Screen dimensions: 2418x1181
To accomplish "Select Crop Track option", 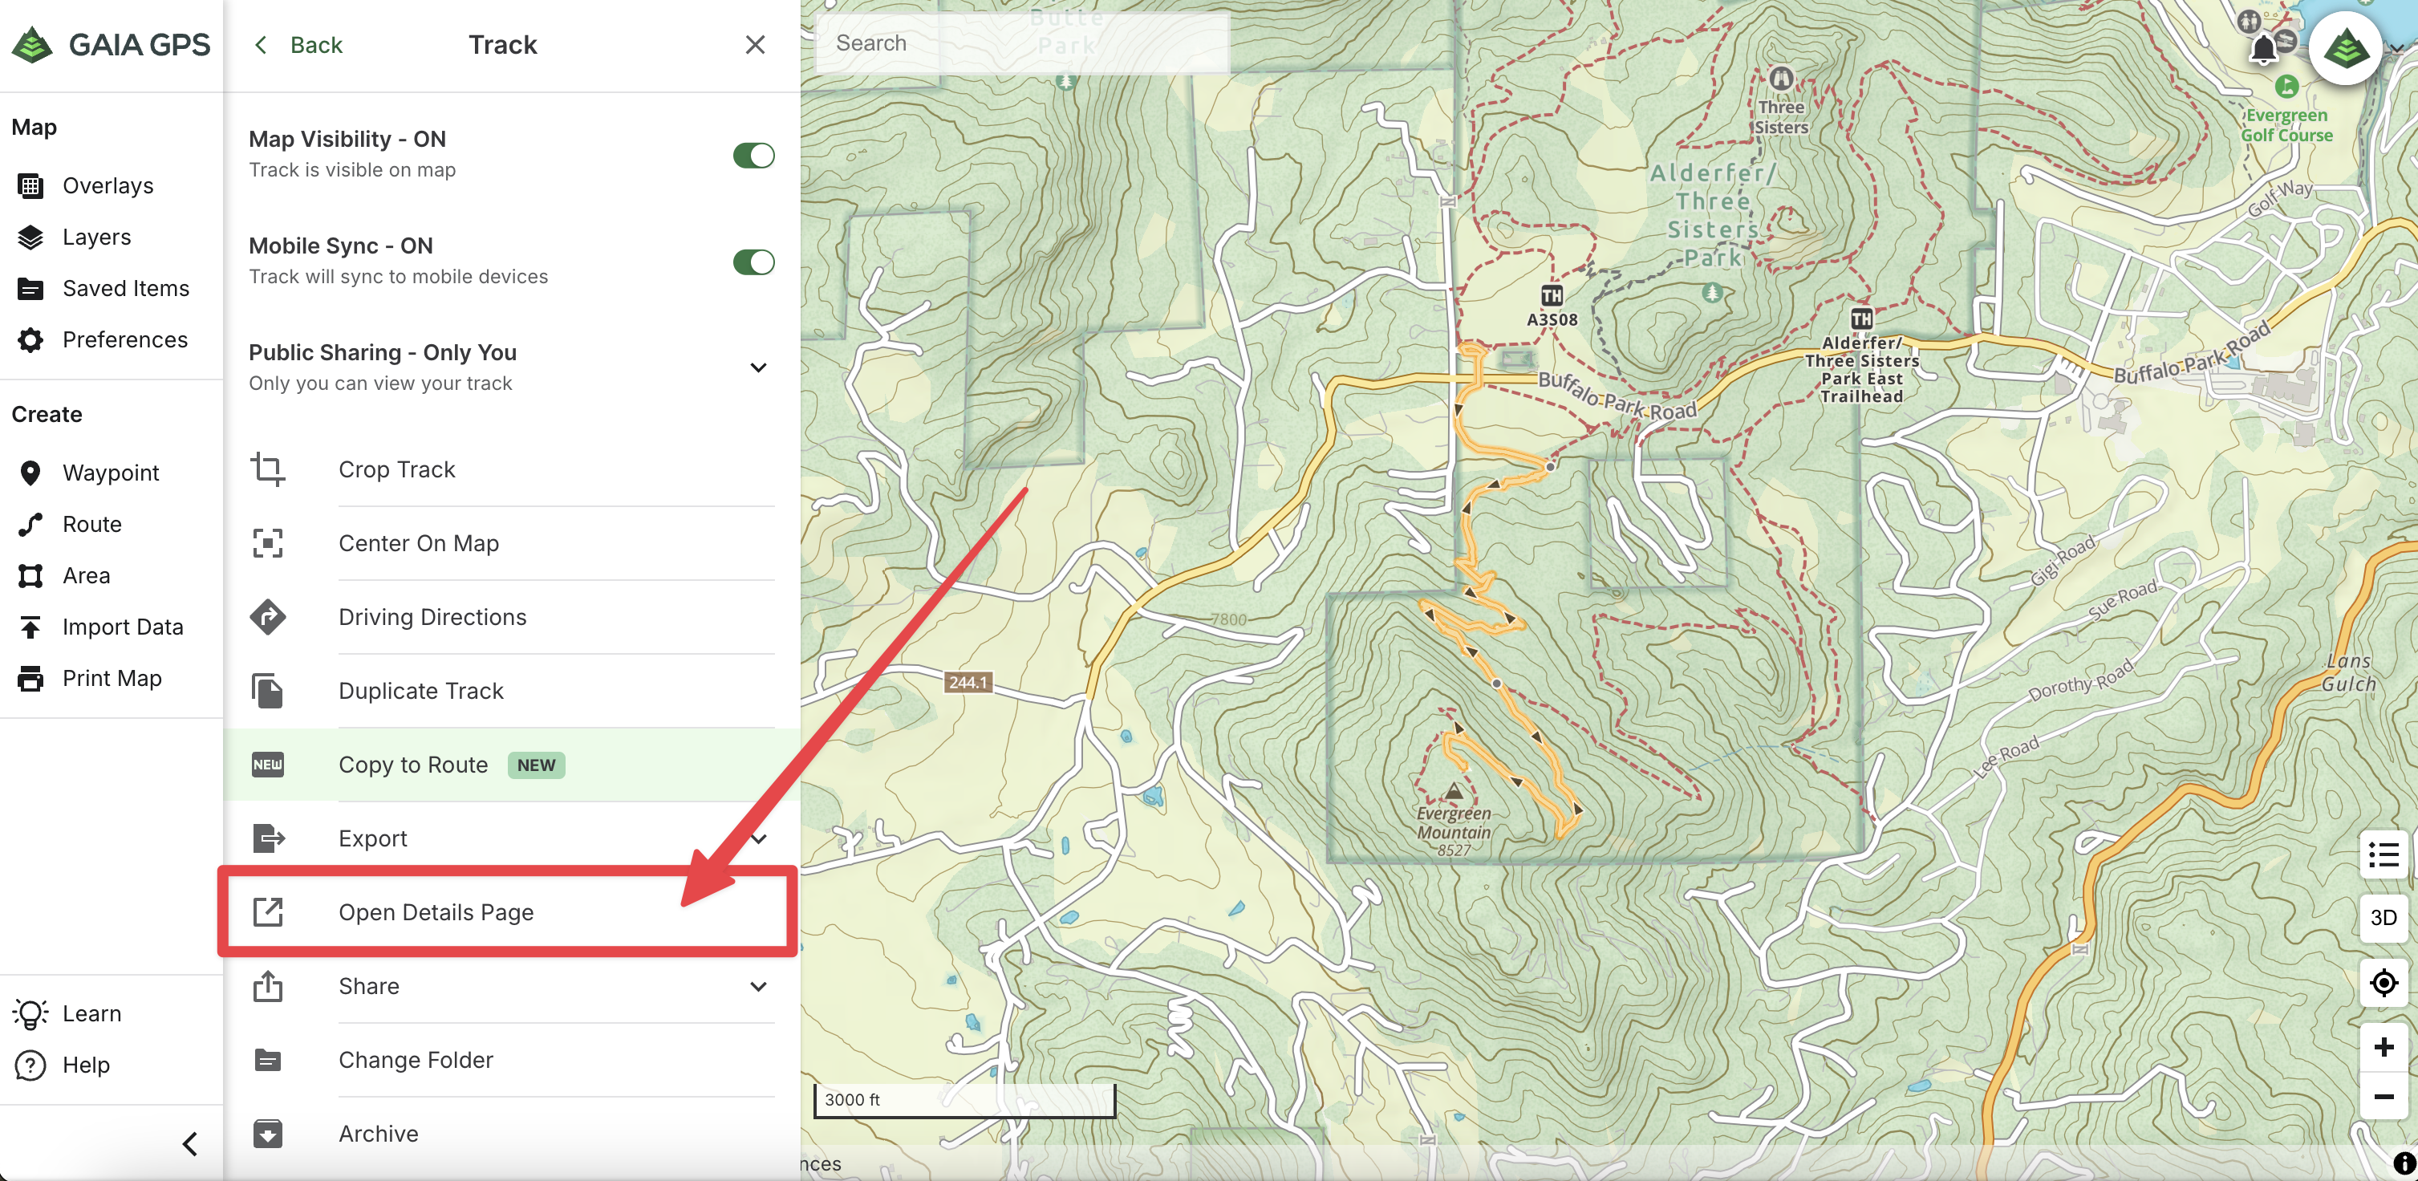I will pyautogui.click(x=512, y=469).
